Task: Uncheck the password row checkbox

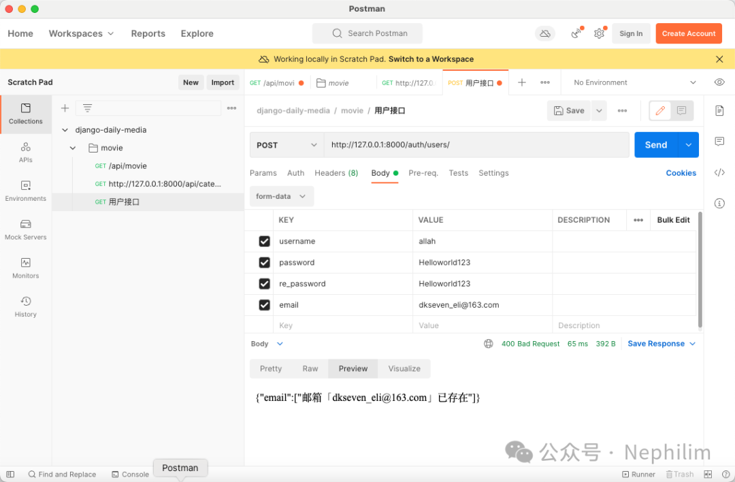Action: [264, 263]
